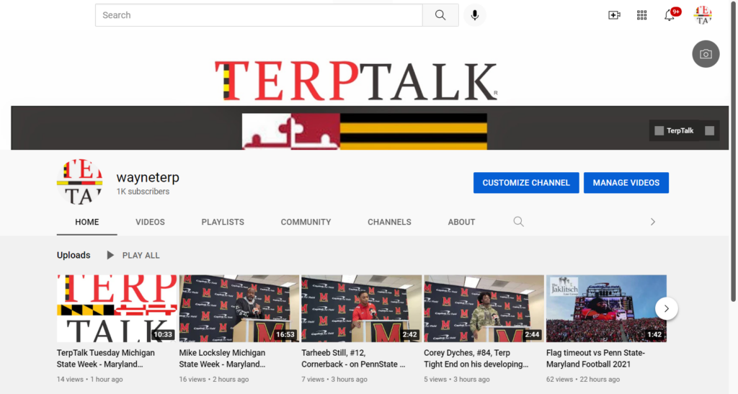Click title 'Corey Dyches, #84, Terp Tight End'
738x394 pixels.
[476, 358]
